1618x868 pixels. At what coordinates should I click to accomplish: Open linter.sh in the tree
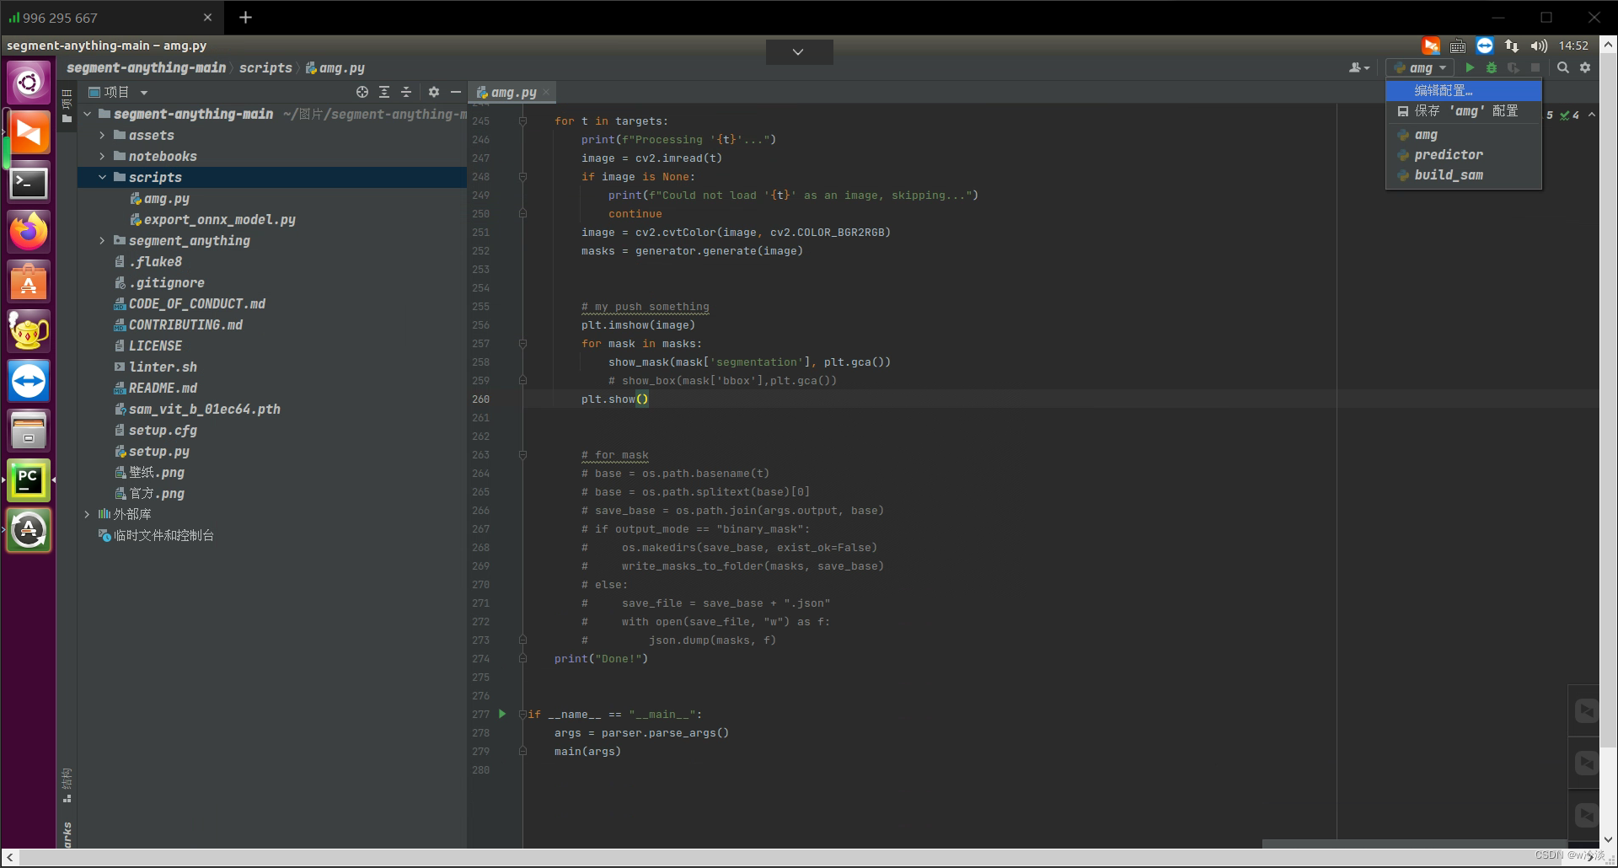(x=156, y=367)
